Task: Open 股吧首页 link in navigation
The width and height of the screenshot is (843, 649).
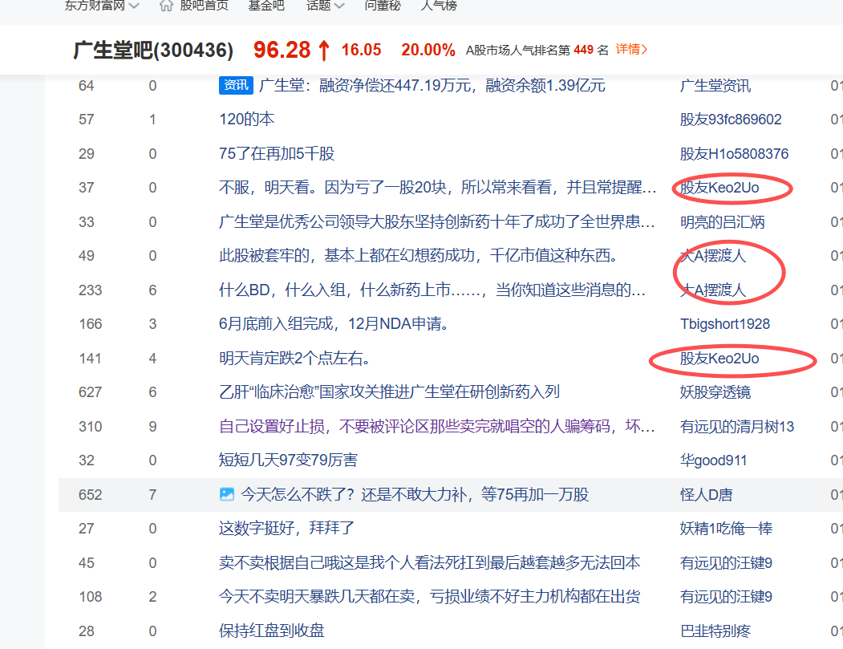Action: pos(204,6)
